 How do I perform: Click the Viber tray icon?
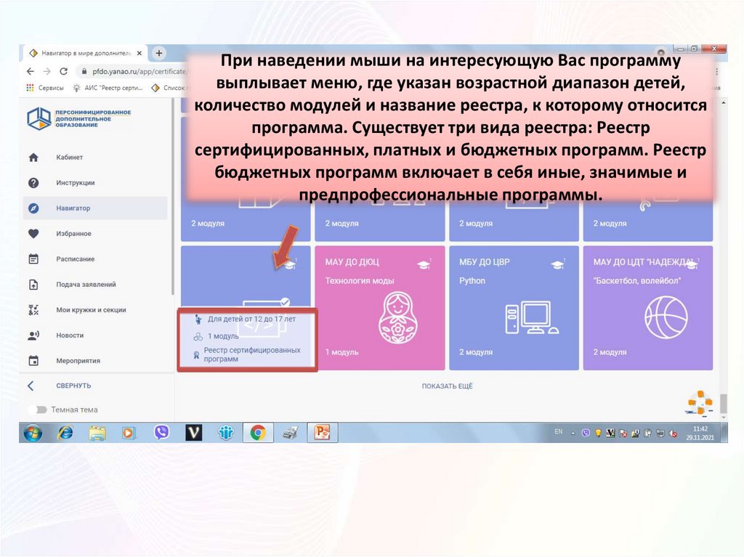point(586,433)
